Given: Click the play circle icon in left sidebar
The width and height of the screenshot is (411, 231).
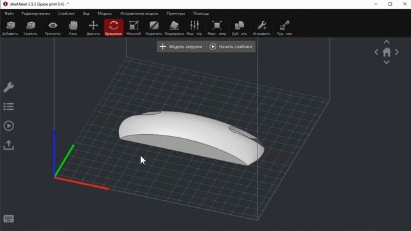Looking at the screenshot, I should coord(8,126).
